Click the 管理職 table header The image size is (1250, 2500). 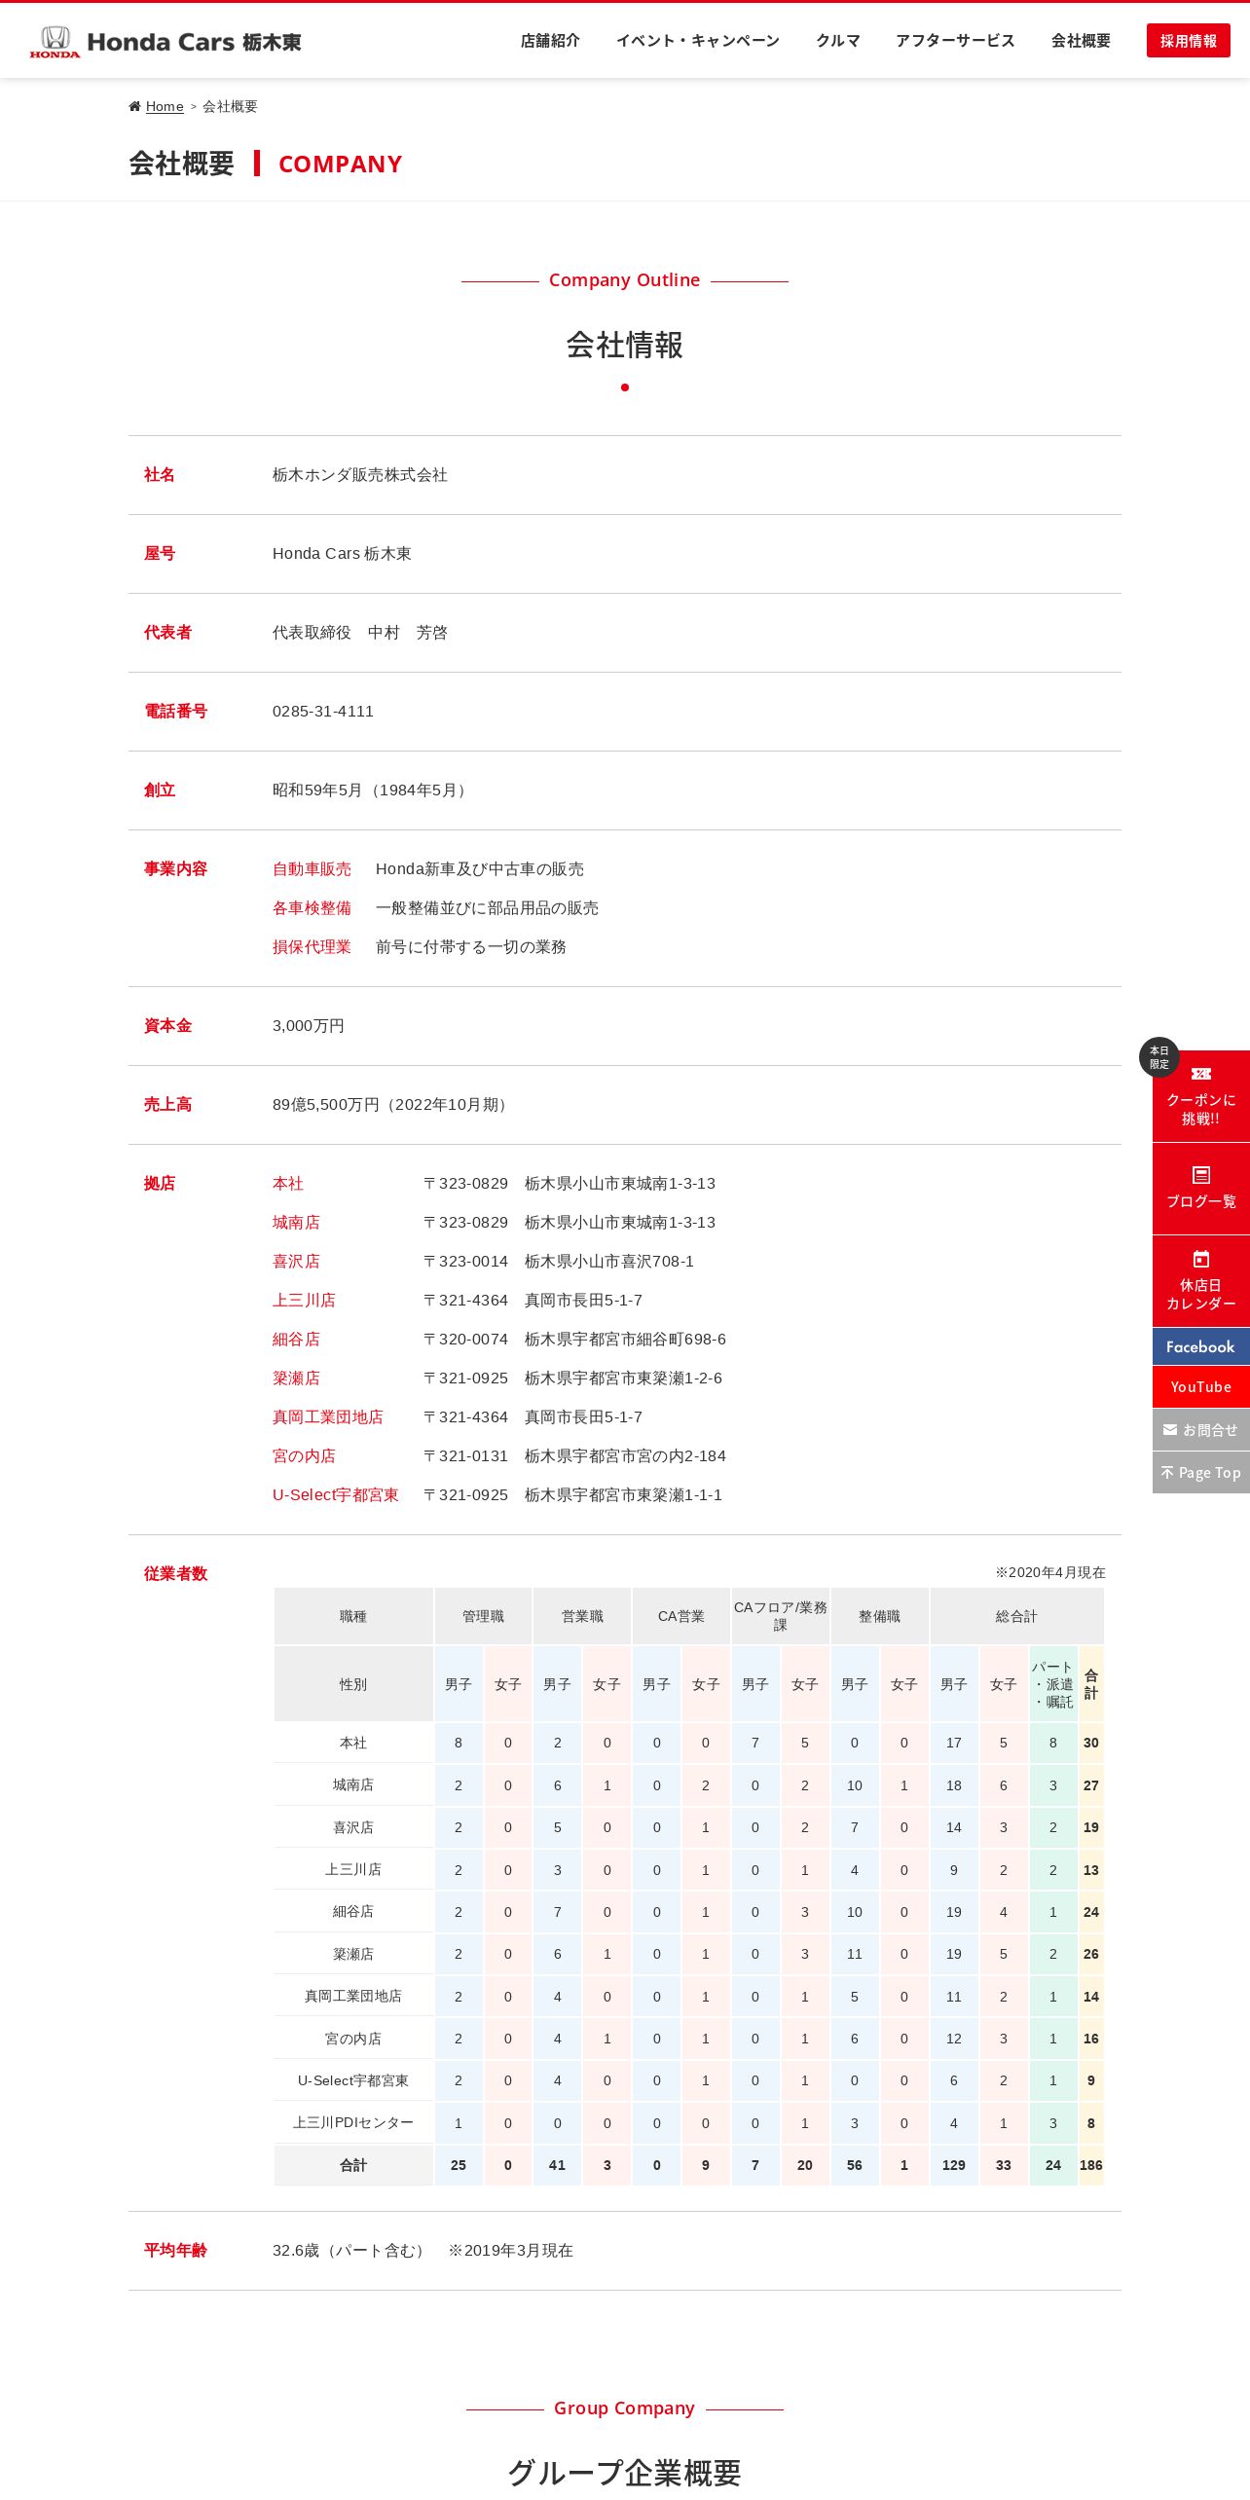pos(484,1616)
